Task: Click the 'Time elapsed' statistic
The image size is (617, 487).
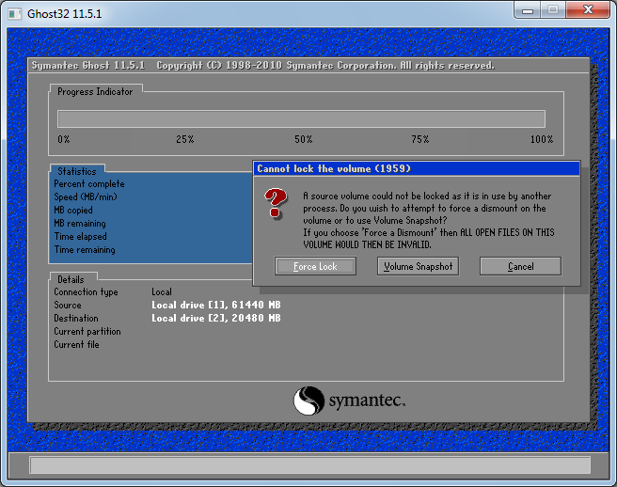Action: pos(80,236)
